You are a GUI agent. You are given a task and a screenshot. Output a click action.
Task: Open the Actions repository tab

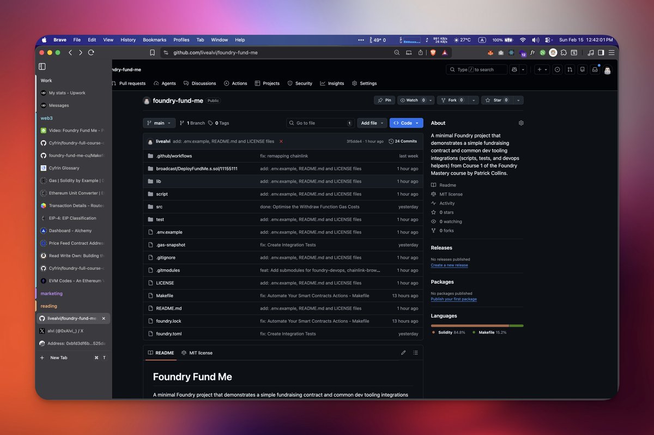tap(235, 83)
